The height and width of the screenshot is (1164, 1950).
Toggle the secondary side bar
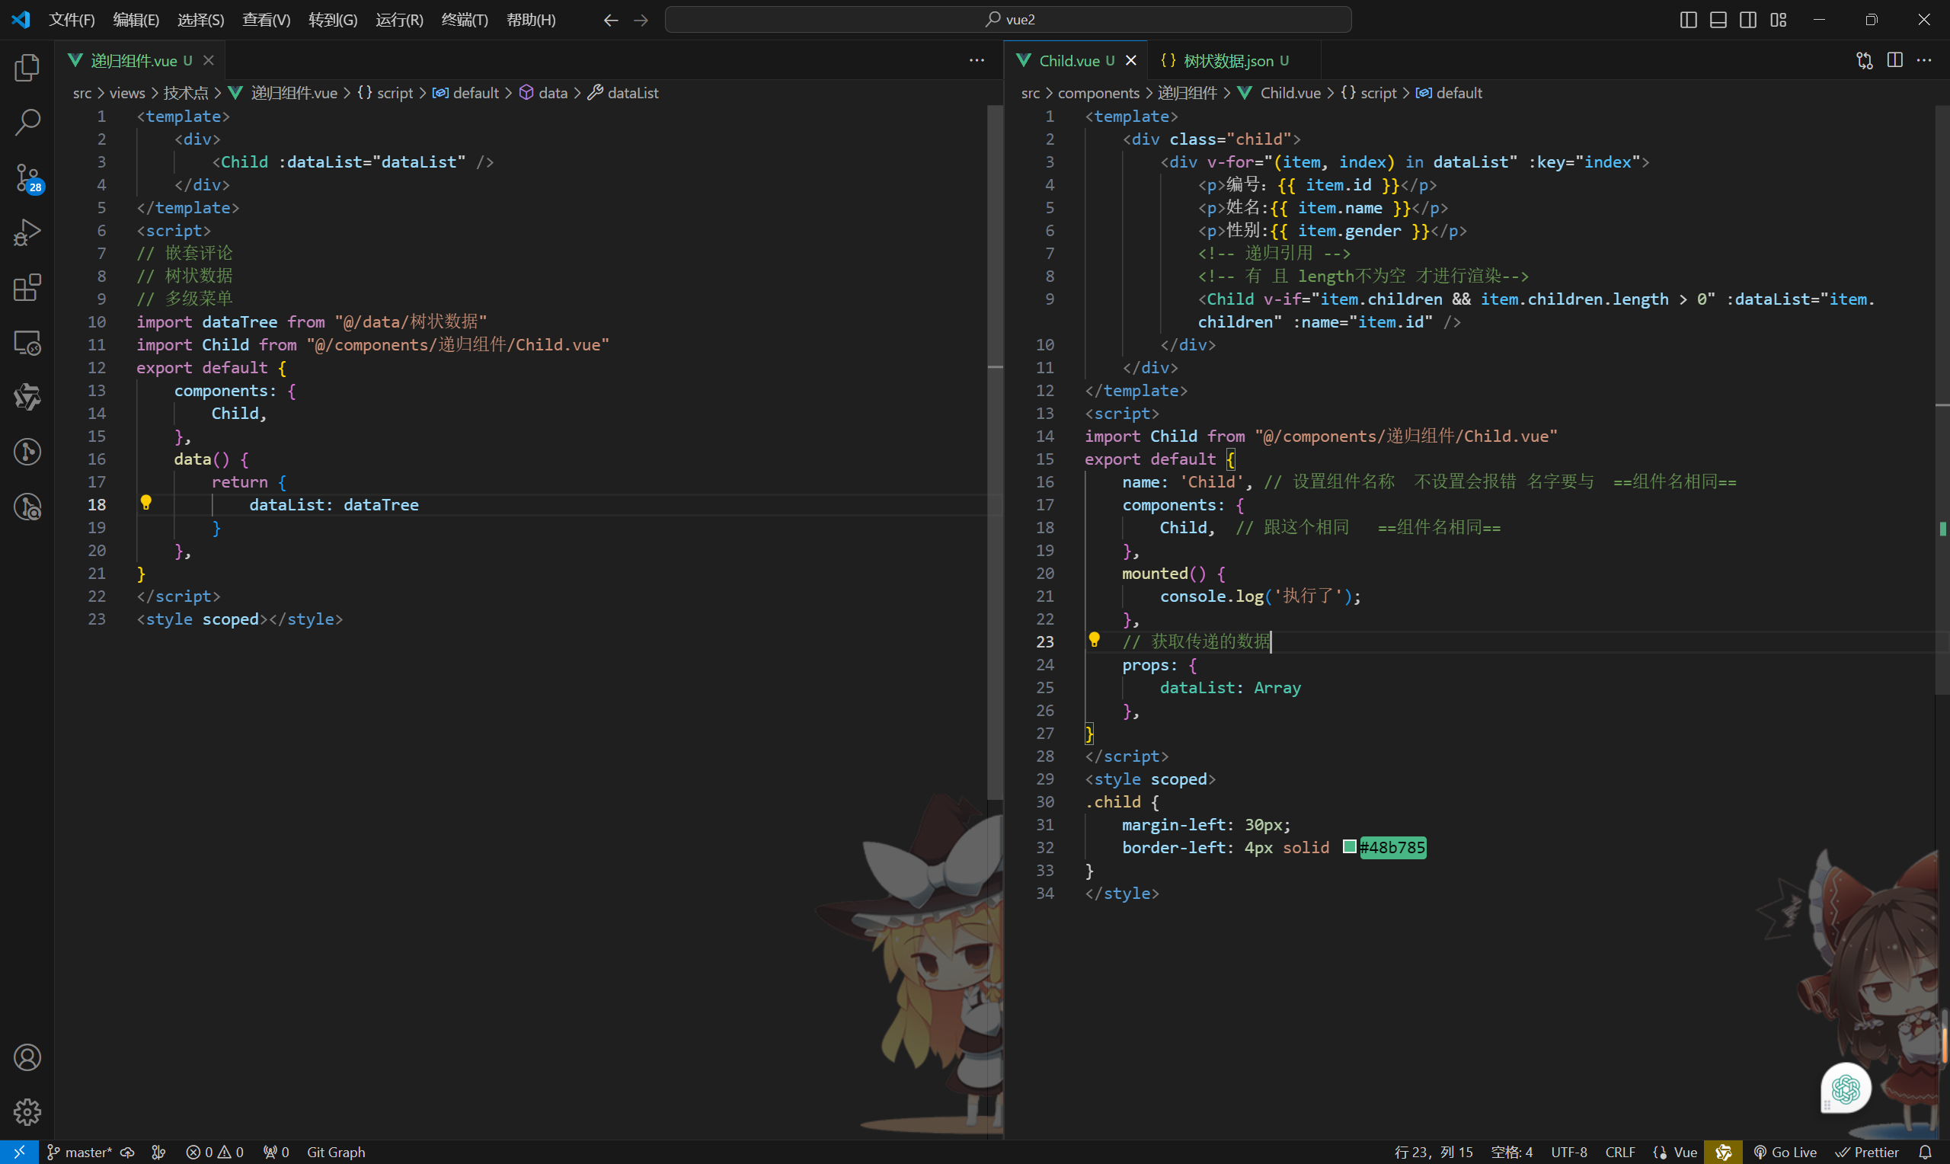(x=1747, y=20)
